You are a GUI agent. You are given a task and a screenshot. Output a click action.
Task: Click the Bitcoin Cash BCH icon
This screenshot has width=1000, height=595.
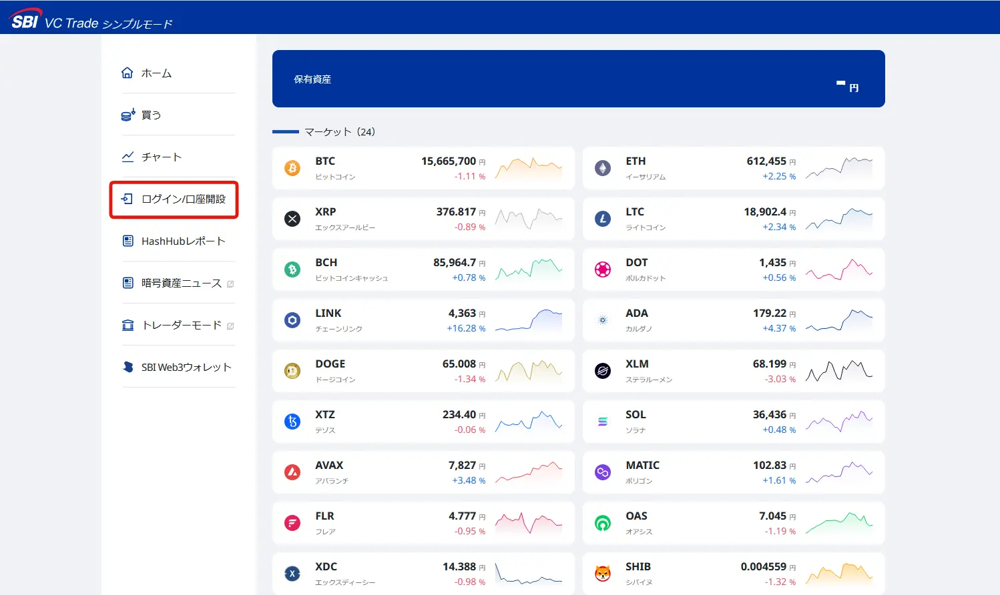[x=292, y=269]
